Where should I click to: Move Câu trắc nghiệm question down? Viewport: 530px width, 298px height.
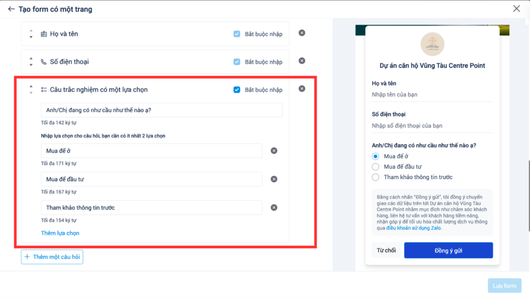point(31,93)
